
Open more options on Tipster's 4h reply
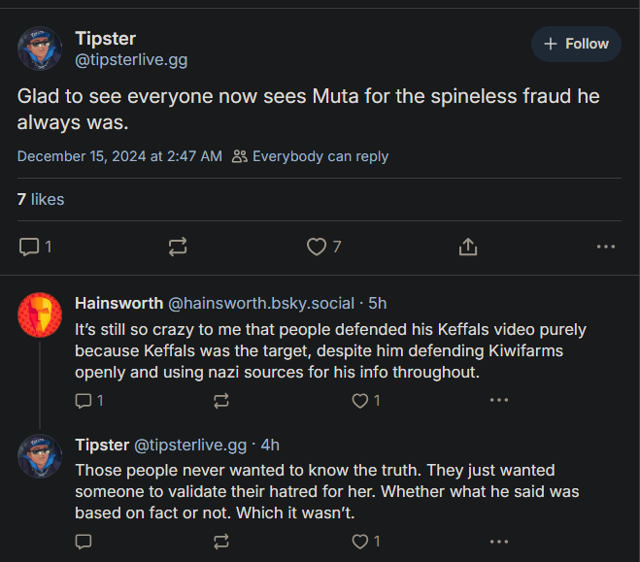[499, 541]
